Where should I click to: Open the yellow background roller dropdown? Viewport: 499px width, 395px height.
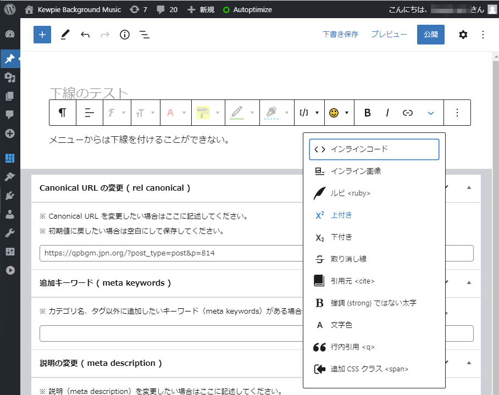(x=208, y=113)
